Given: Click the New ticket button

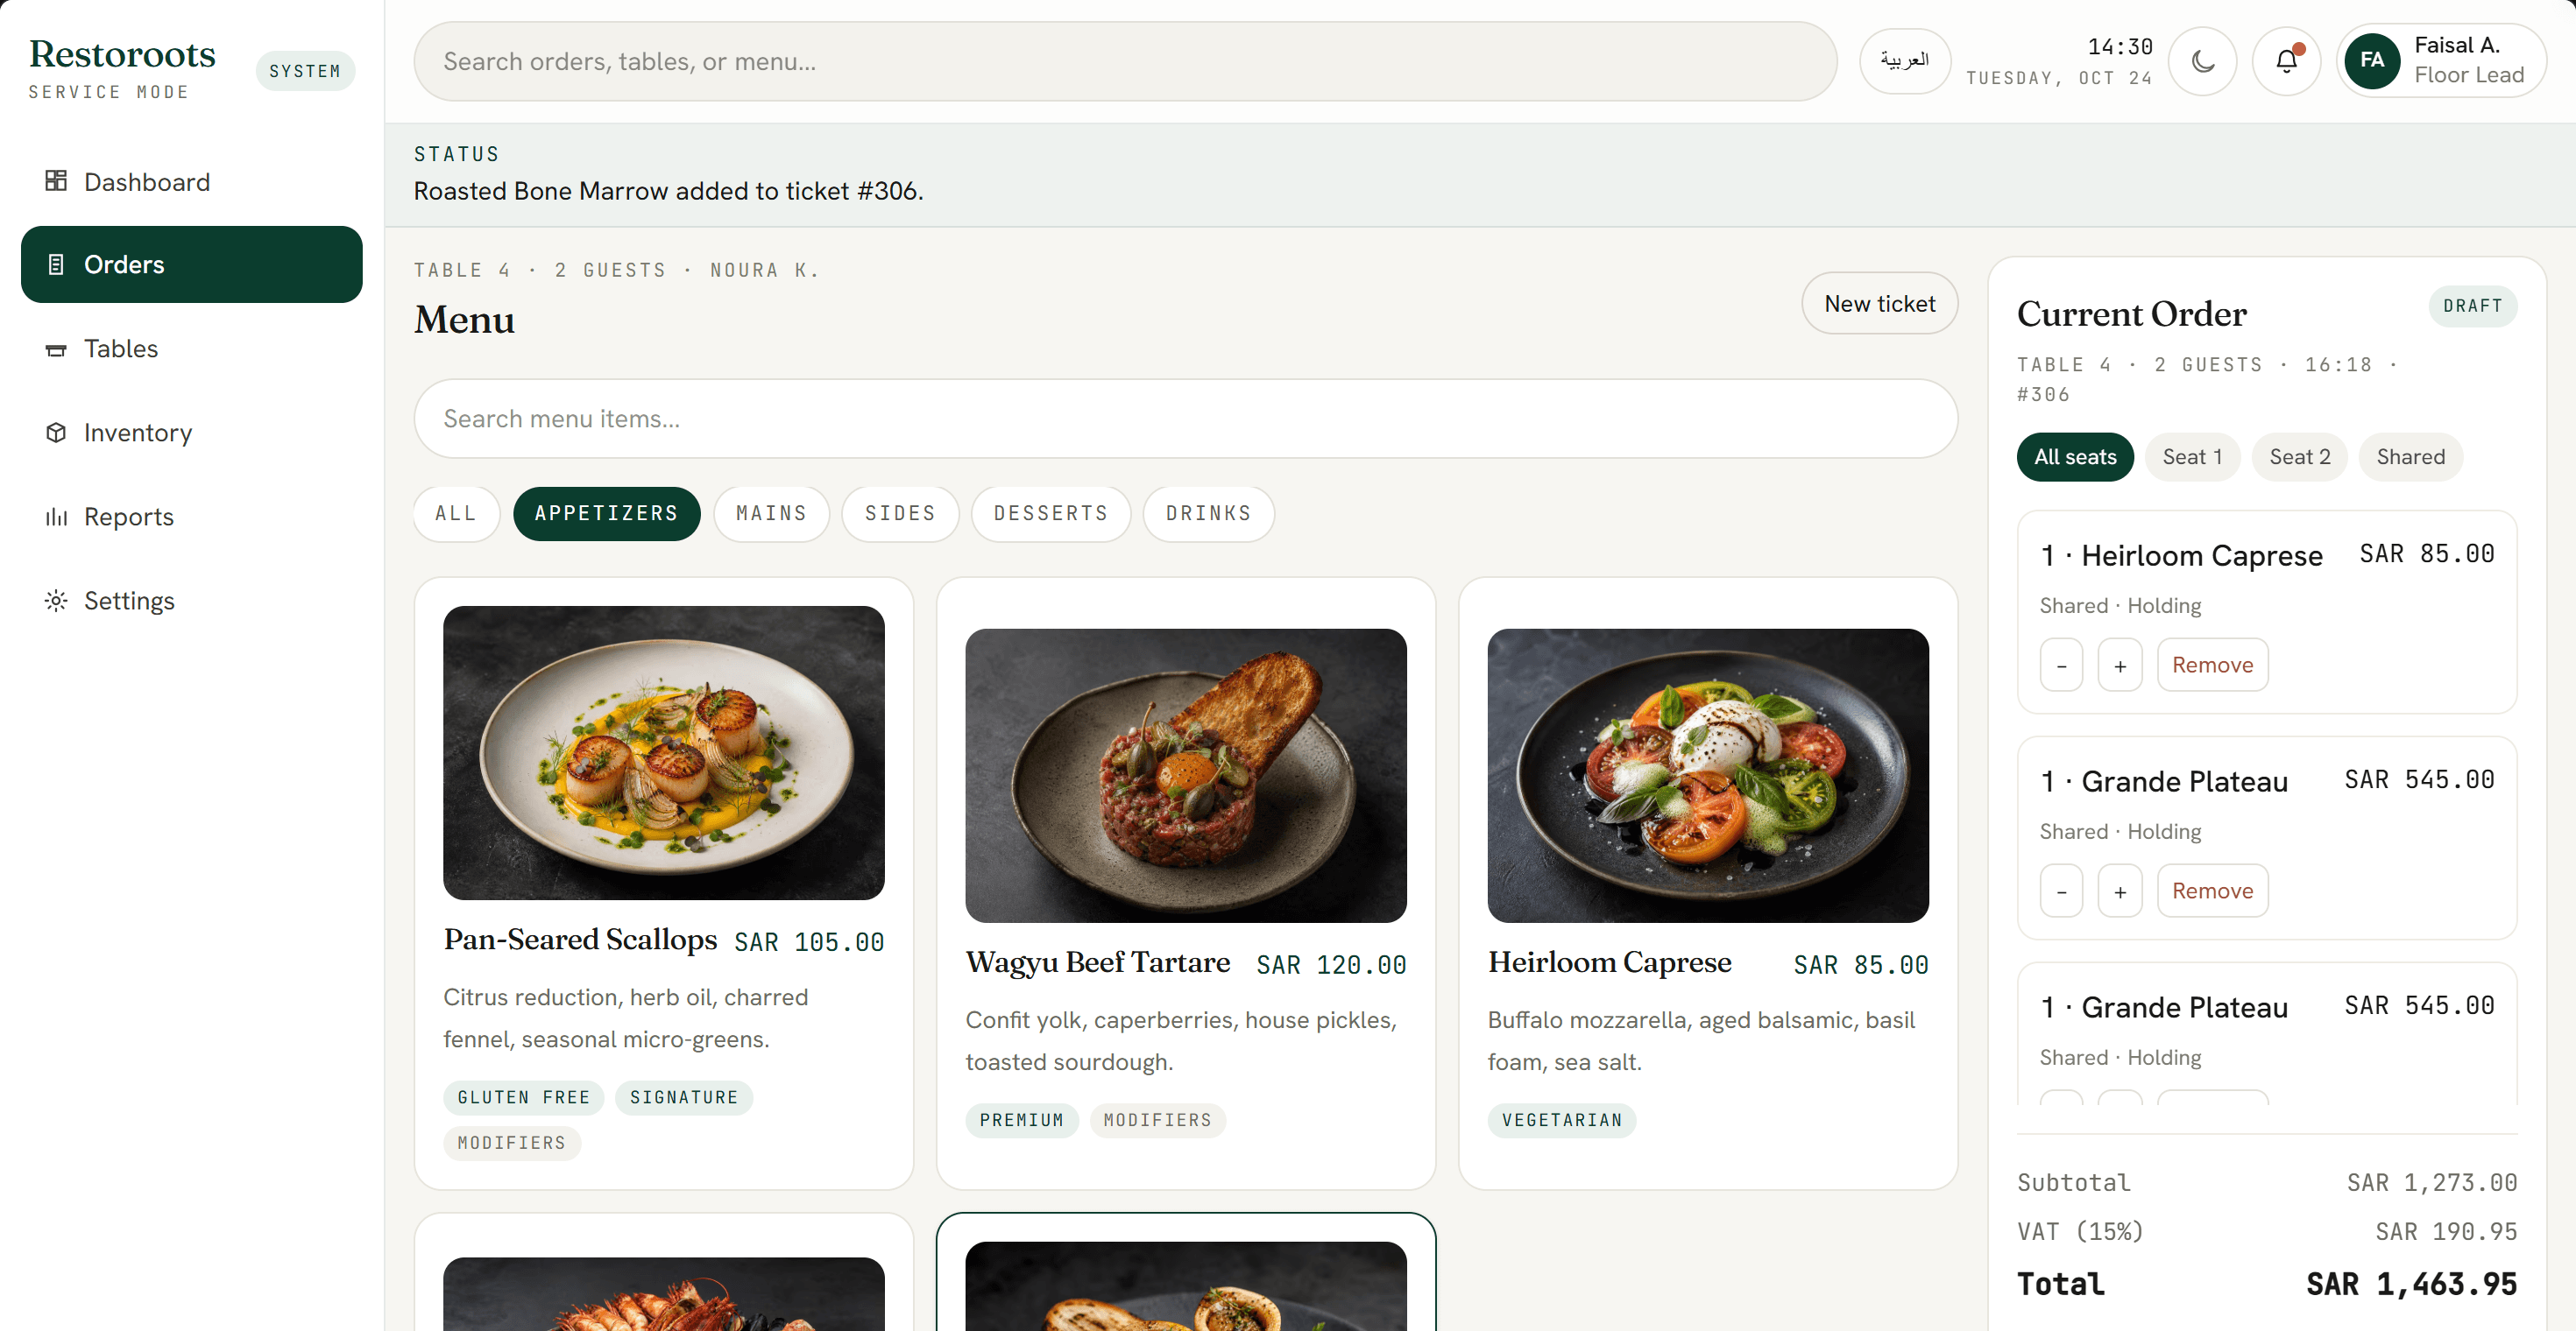Looking at the screenshot, I should [x=1879, y=304].
